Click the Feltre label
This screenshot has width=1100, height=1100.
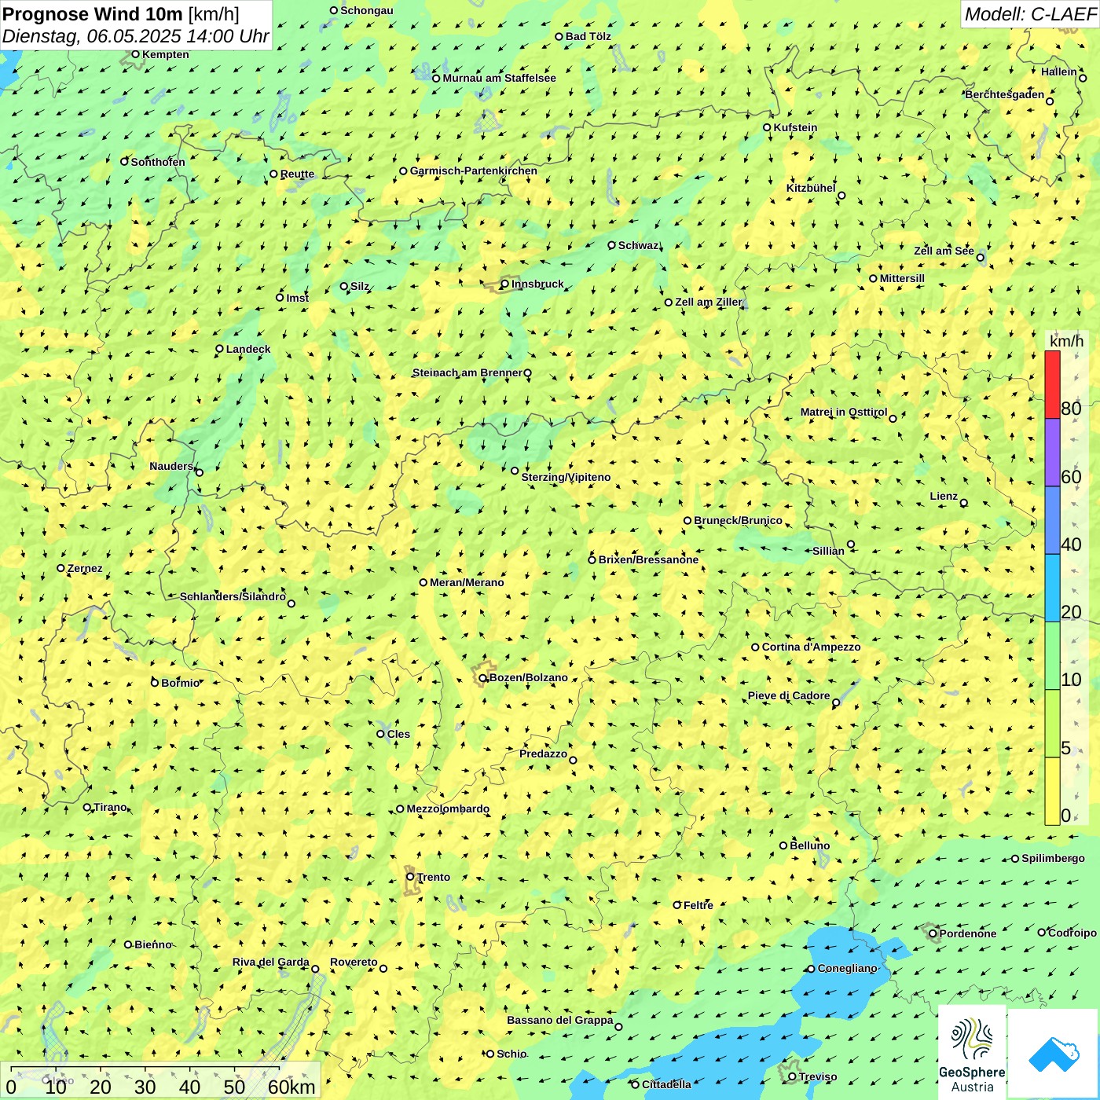pyautogui.click(x=698, y=905)
